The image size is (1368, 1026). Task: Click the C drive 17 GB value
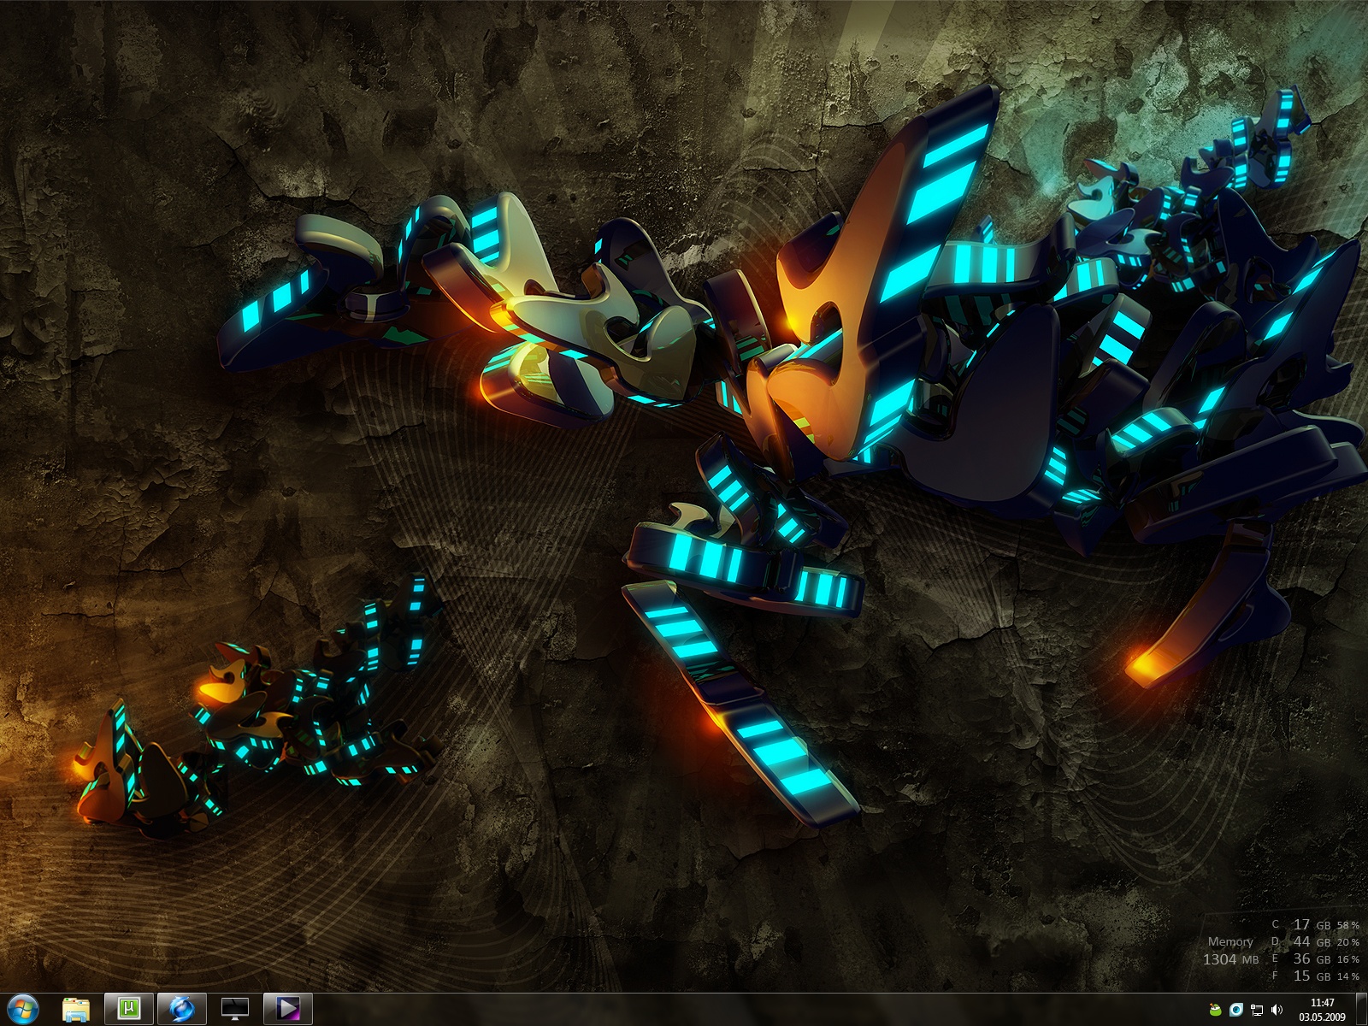tap(1312, 924)
